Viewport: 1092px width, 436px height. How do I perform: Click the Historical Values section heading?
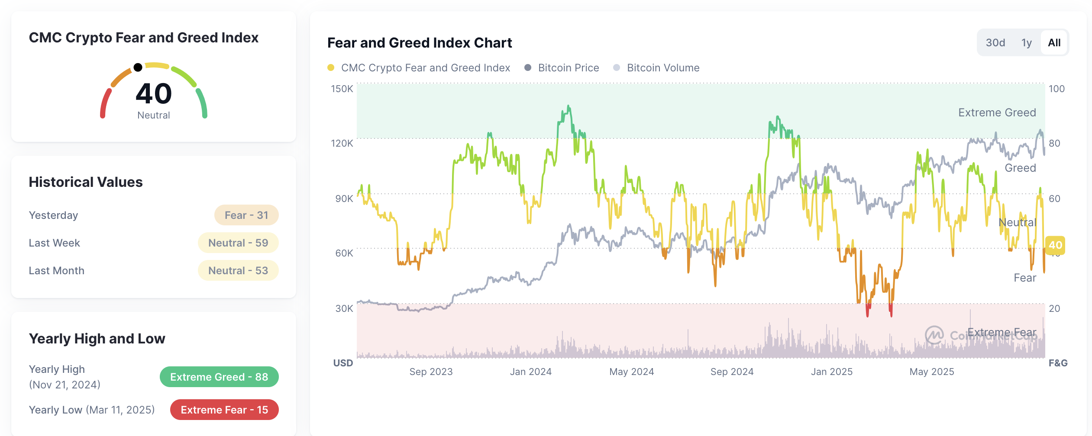85,182
